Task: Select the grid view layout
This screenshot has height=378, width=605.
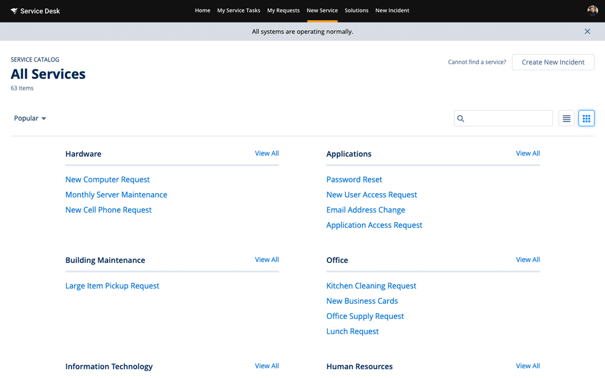Action: tap(586, 118)
